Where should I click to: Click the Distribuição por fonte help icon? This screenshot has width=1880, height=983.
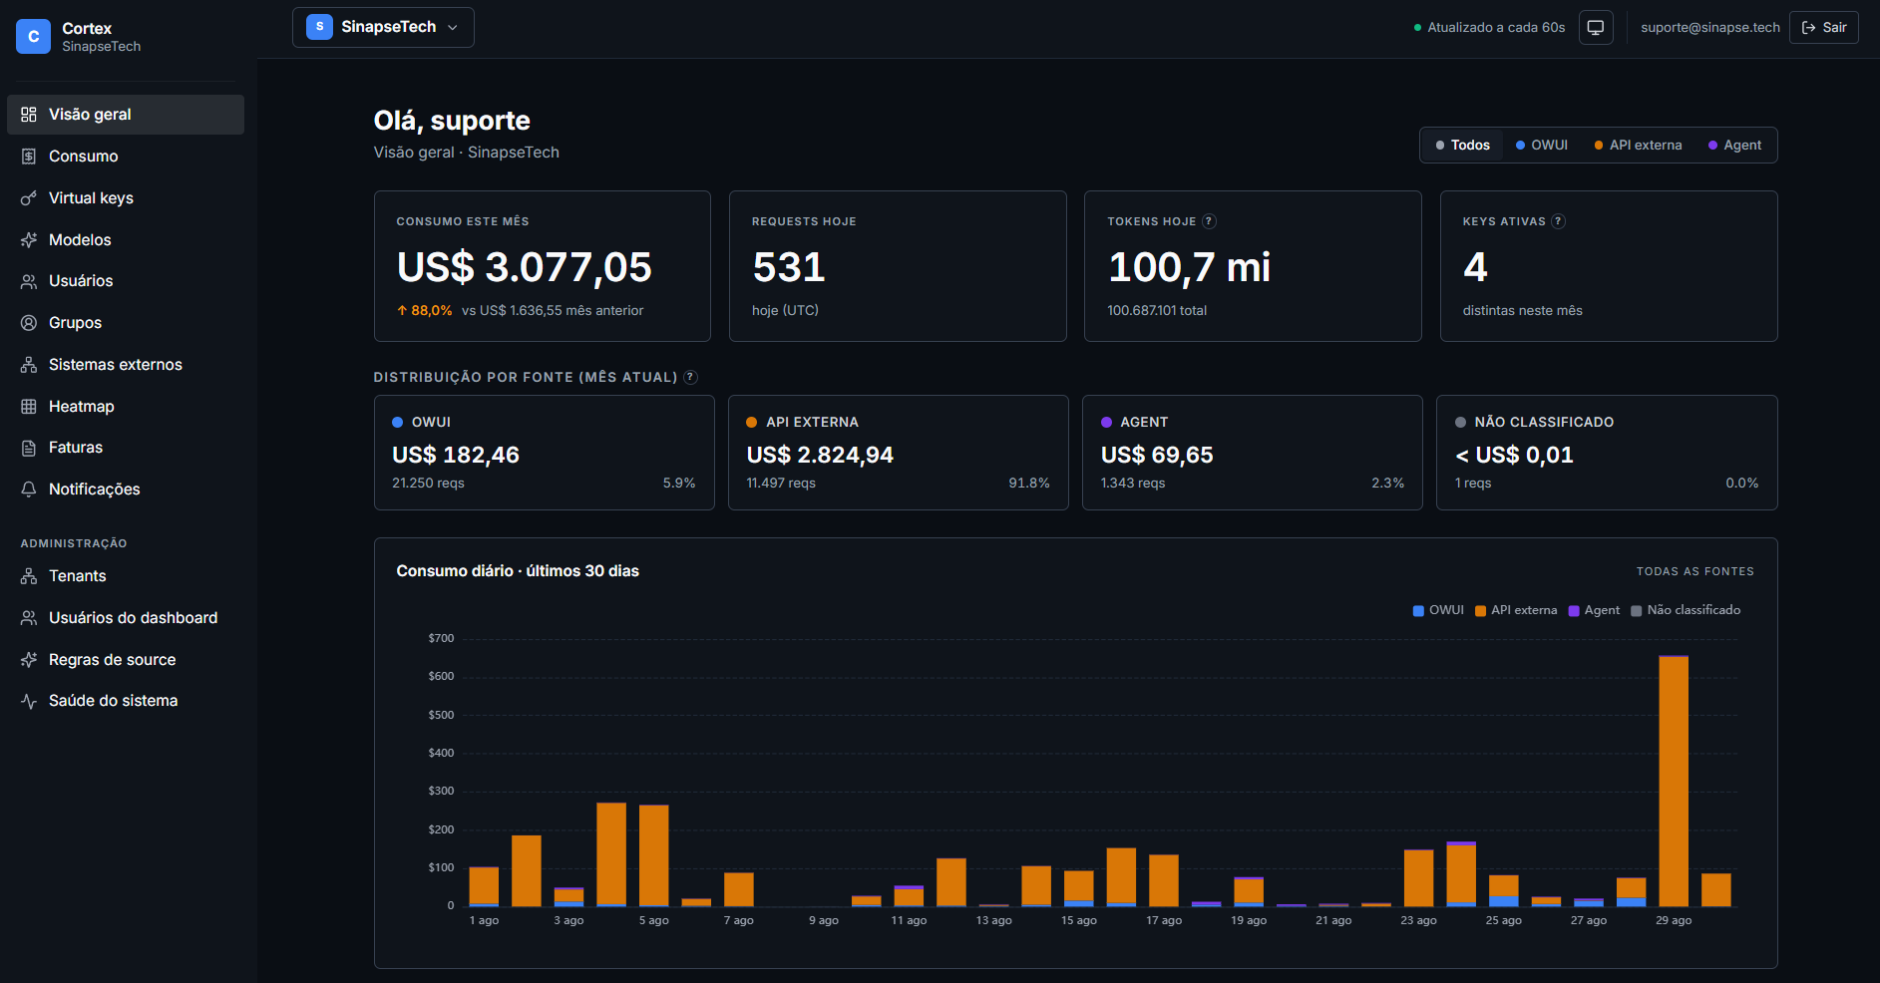690,377
